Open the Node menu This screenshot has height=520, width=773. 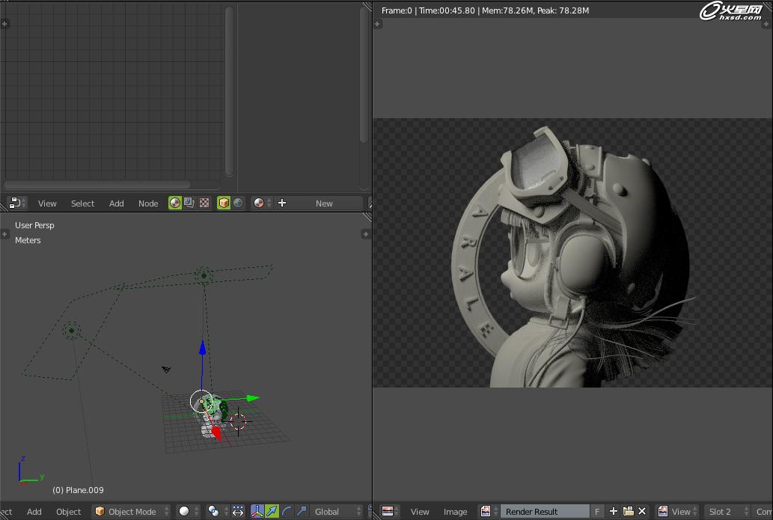(148, 203)
